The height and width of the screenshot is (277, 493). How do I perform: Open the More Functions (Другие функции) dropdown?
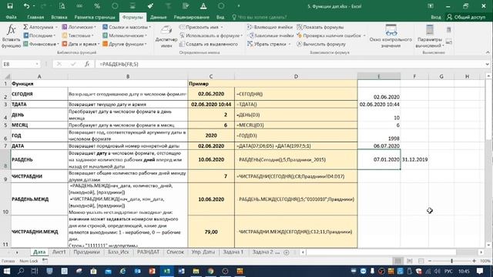tap(125, 44)
